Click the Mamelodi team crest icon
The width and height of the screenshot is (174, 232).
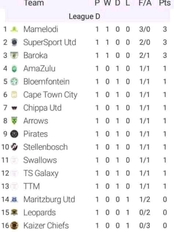(14, 29)
